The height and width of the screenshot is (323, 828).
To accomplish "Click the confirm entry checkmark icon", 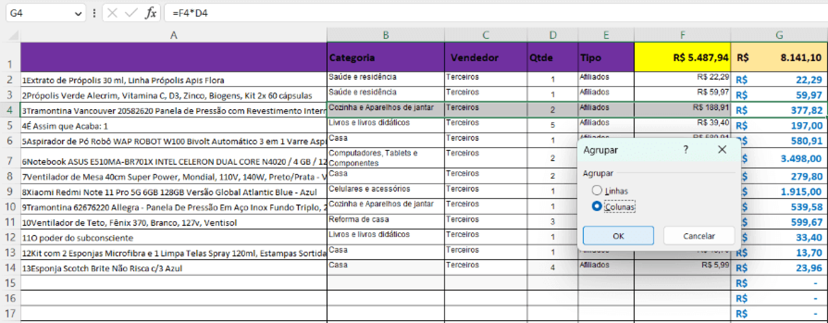I will (x=131, y=13).
